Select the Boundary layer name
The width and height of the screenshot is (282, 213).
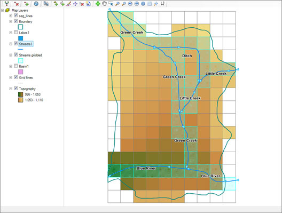26,21
